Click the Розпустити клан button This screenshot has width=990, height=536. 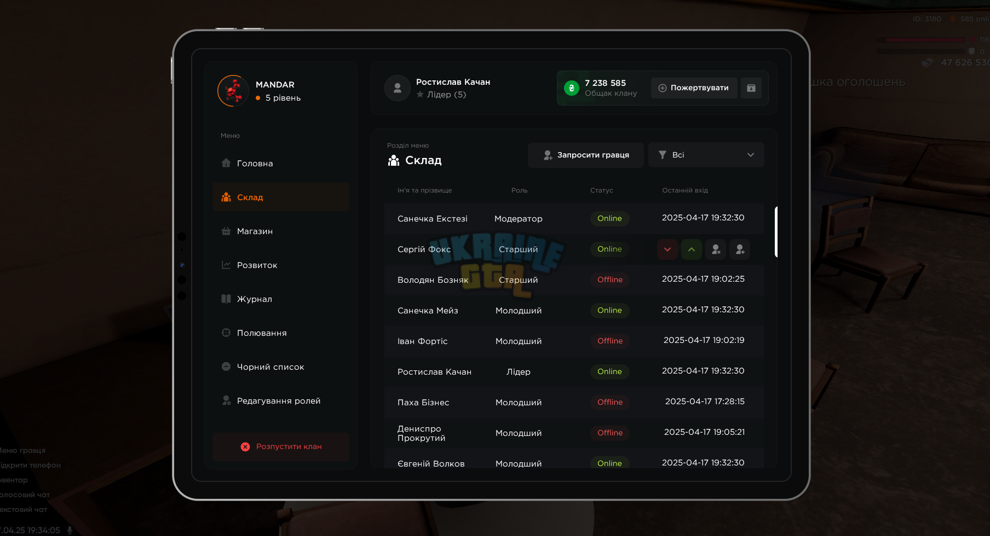click(281, 447)
